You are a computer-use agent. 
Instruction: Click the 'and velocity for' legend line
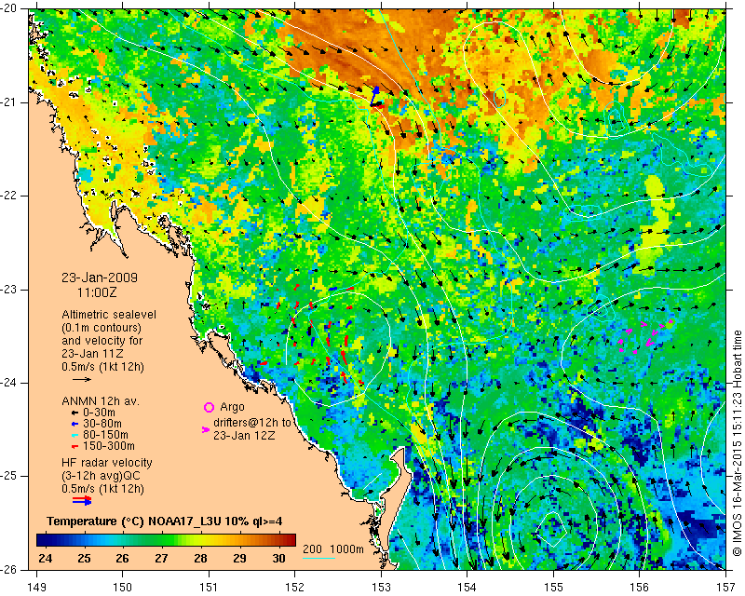[x=102, y=341]
